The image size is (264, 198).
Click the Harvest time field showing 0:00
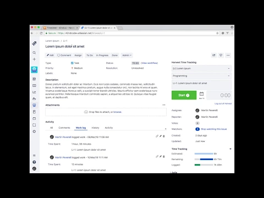pos(219,95)
